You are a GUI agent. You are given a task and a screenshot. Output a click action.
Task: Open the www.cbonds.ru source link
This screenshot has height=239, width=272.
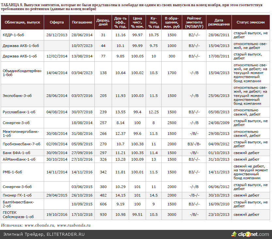[x=39, y=225]
